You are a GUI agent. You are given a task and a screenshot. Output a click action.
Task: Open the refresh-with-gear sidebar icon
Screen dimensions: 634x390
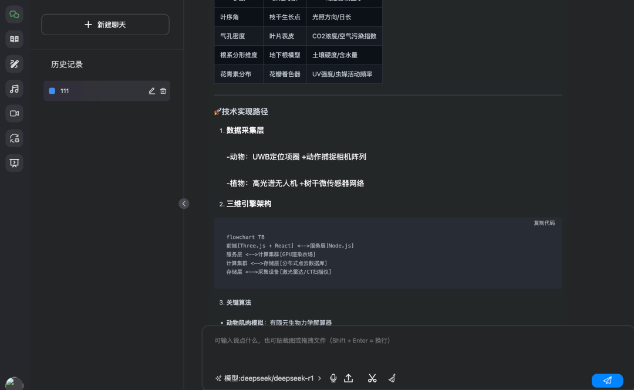[x=15, y=138]
